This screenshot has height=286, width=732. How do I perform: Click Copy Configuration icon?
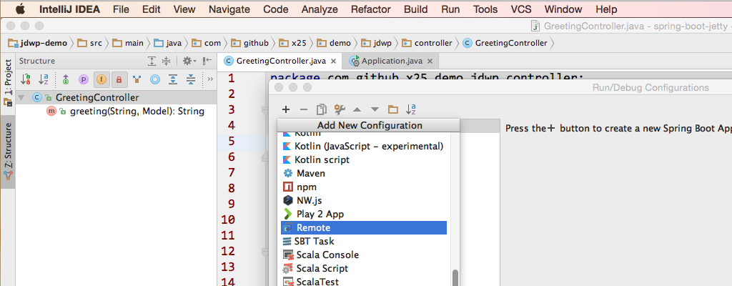click(x=322, y=109)
